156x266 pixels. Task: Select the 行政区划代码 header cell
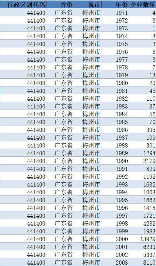point(23,4)
